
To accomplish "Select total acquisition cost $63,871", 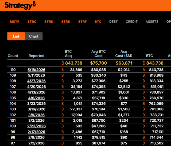I will [124, 63].
